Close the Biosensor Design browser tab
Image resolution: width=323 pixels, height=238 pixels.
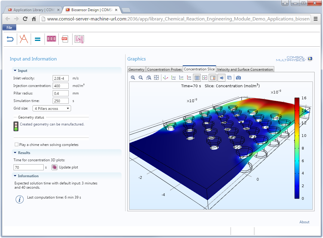click(x=116, y=10)
